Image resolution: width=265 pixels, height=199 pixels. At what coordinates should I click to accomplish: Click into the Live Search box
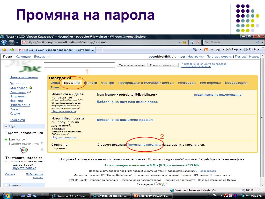[229, 42]
